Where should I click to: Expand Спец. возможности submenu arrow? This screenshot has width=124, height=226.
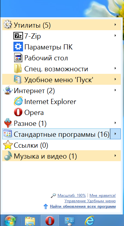tap(115, 68)
